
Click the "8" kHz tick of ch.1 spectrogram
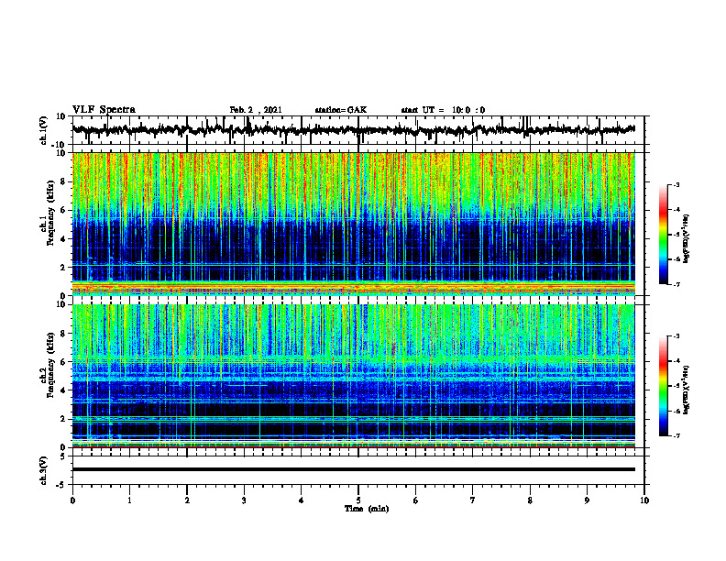64,181
